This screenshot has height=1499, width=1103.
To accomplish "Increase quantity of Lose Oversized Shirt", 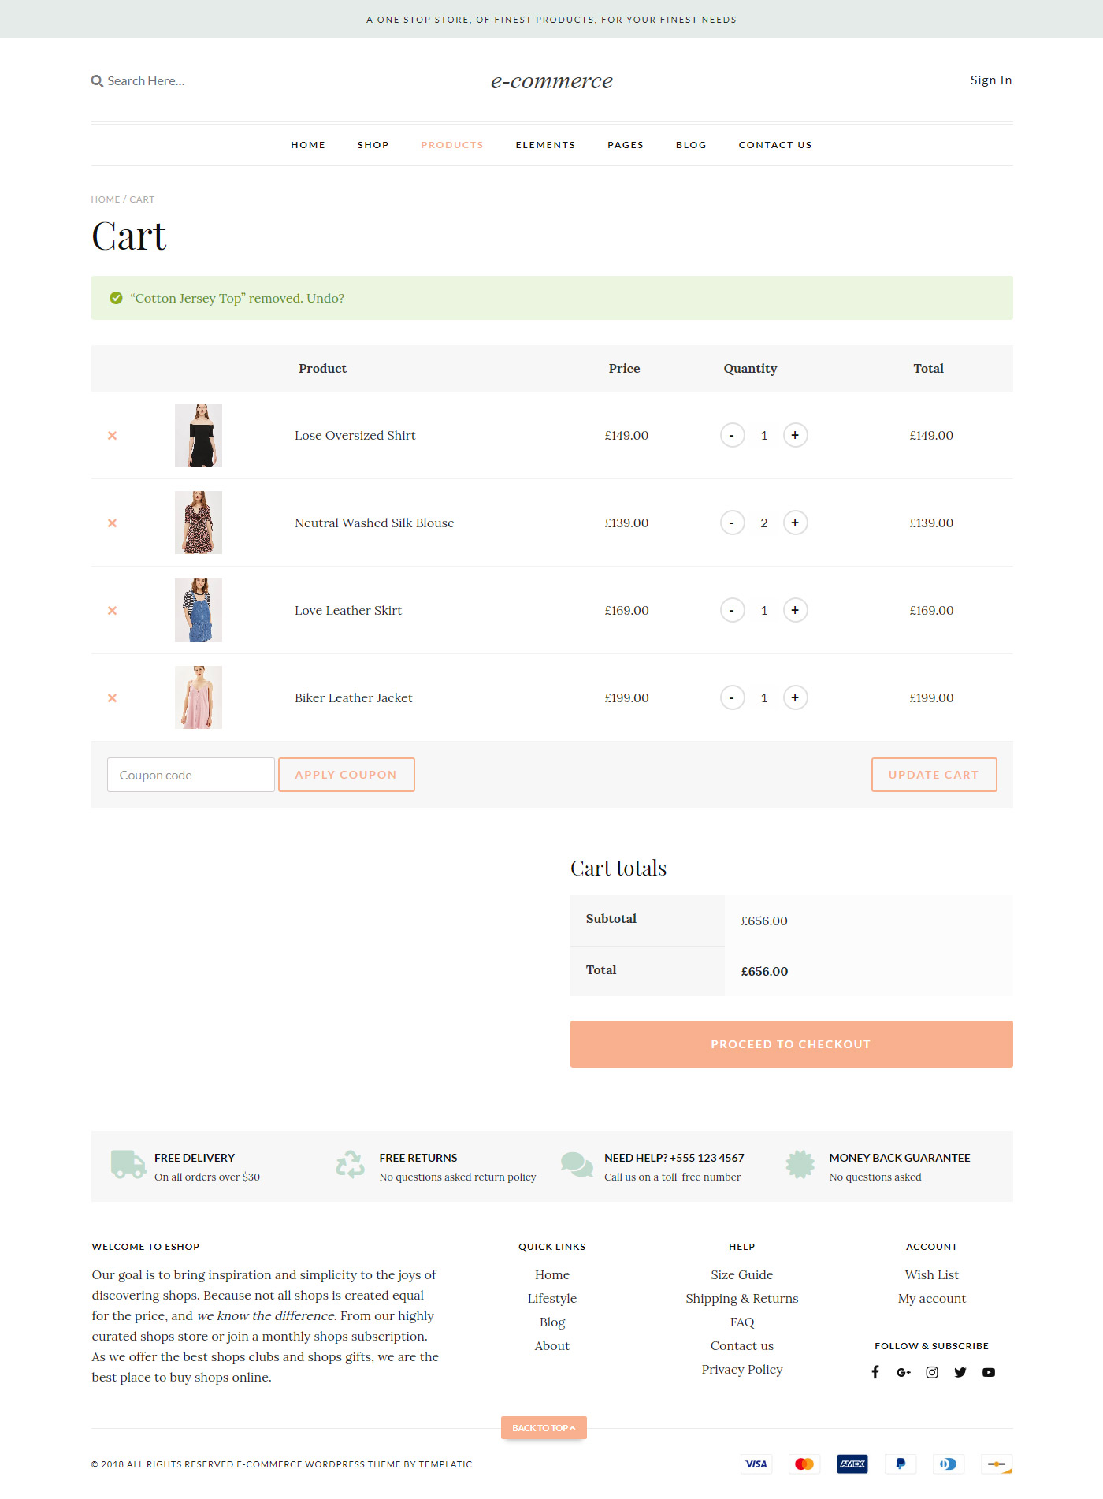I will [x=795, y=435].
